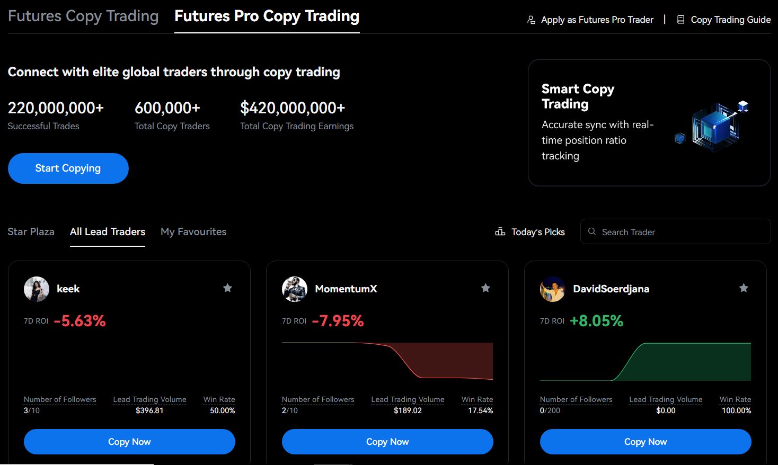Viewport: 778px width, 465px height.
Task: Switch to the Futures Copy Trading tab
Action: pos(83,16)
